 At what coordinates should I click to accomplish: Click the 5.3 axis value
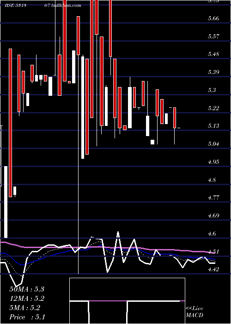coord(212,90)
